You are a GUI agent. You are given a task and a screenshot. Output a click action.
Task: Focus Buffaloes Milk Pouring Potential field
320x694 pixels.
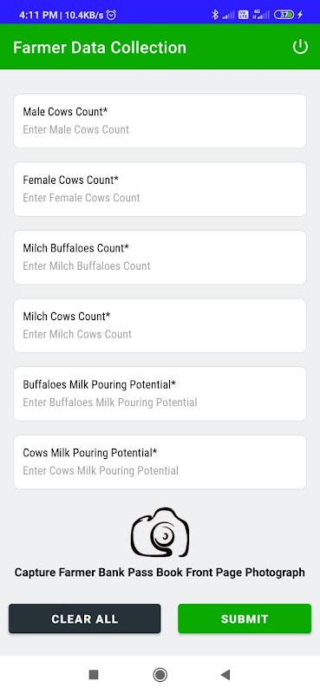(x=160, y=394)
